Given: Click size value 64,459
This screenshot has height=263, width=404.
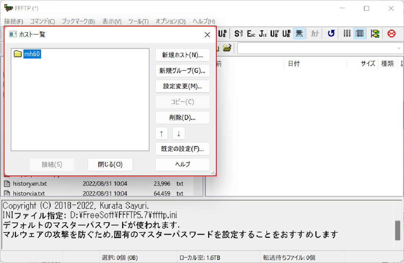Looking at the screenshot, I should [x=162, y=193].
